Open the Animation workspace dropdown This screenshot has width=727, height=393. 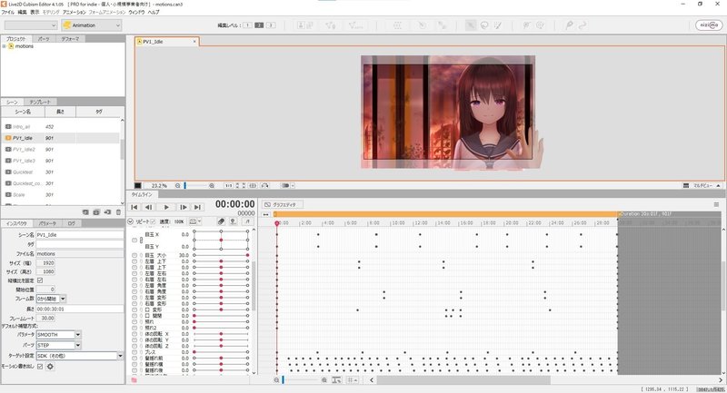point(92,25)
